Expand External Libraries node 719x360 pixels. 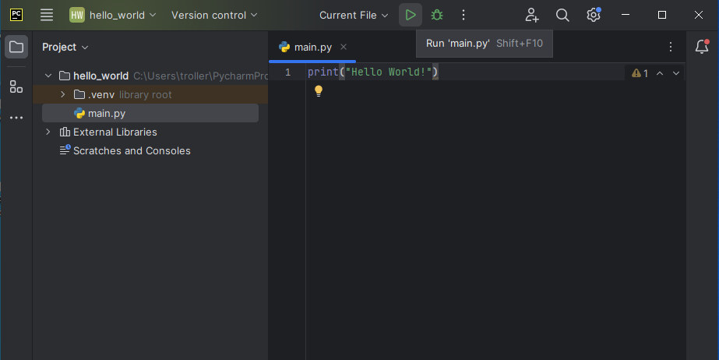(48, 132)
